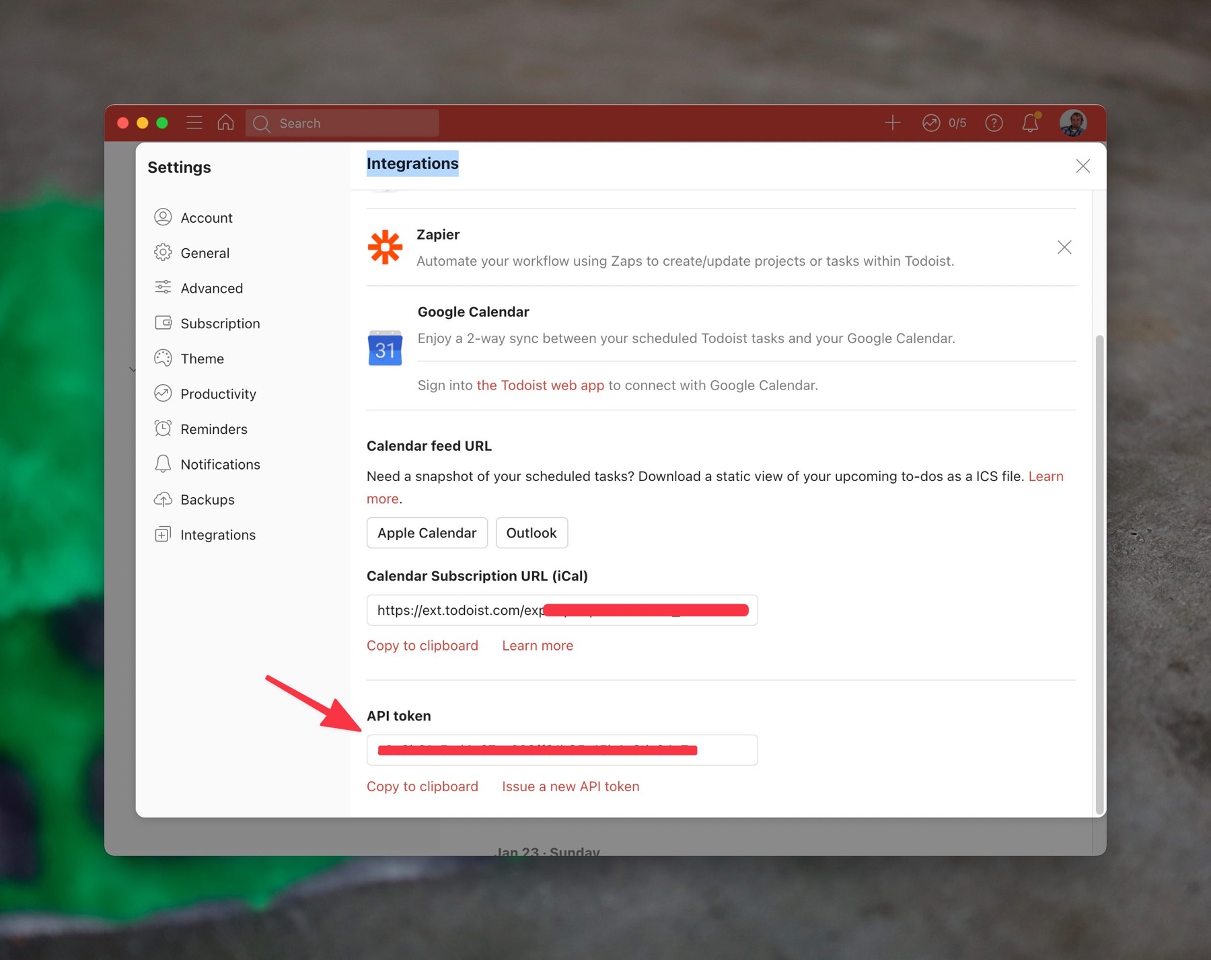Show notifications bell in top bar

tap(1030, 123)
